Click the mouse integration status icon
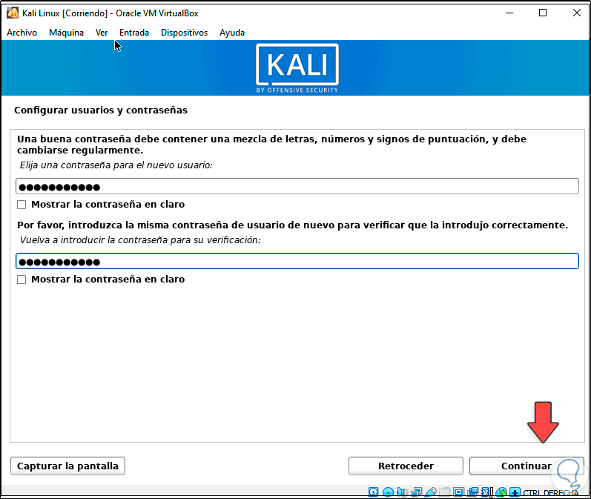Viewport: 591px width, 499px height. pyautogui.click(x=501, y=492)
